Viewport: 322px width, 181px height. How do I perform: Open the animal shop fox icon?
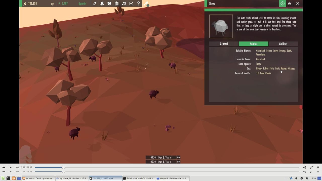[109, 4]
